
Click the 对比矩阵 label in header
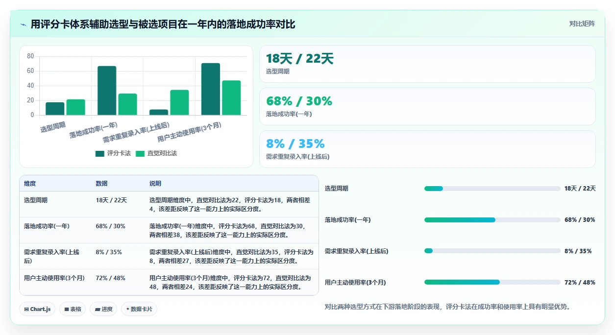(582, 24)
